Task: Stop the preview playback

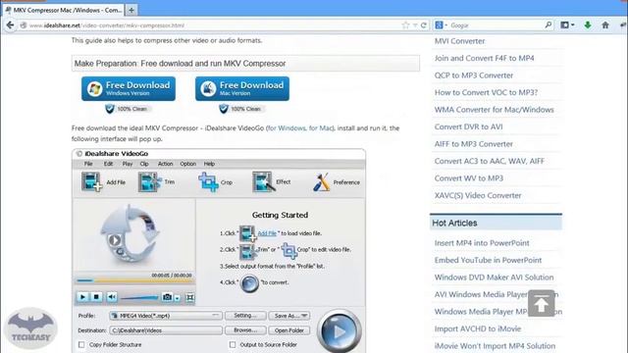Action: point(96,297)
